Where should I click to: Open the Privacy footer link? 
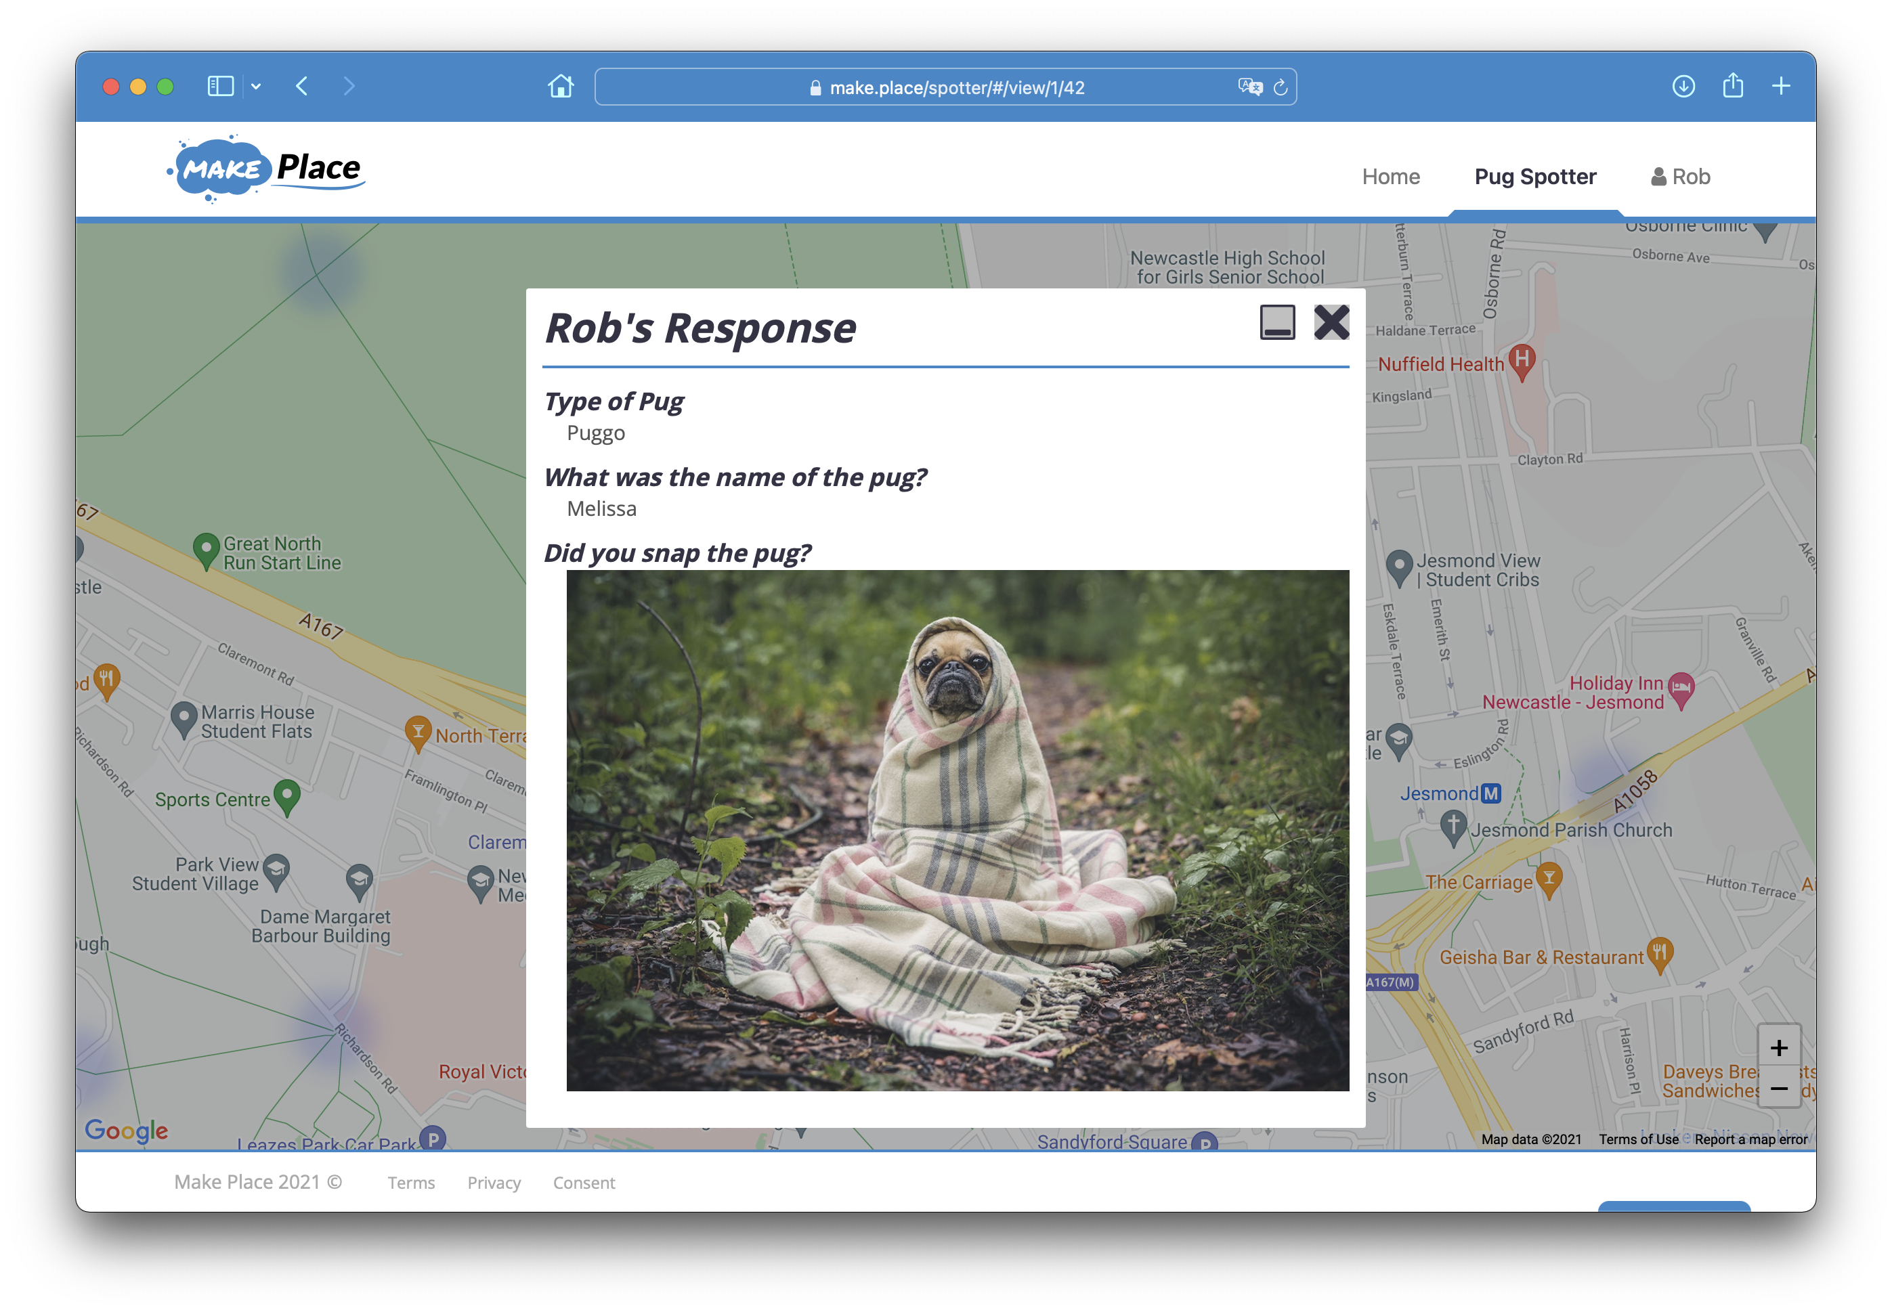coord(494,1182)
